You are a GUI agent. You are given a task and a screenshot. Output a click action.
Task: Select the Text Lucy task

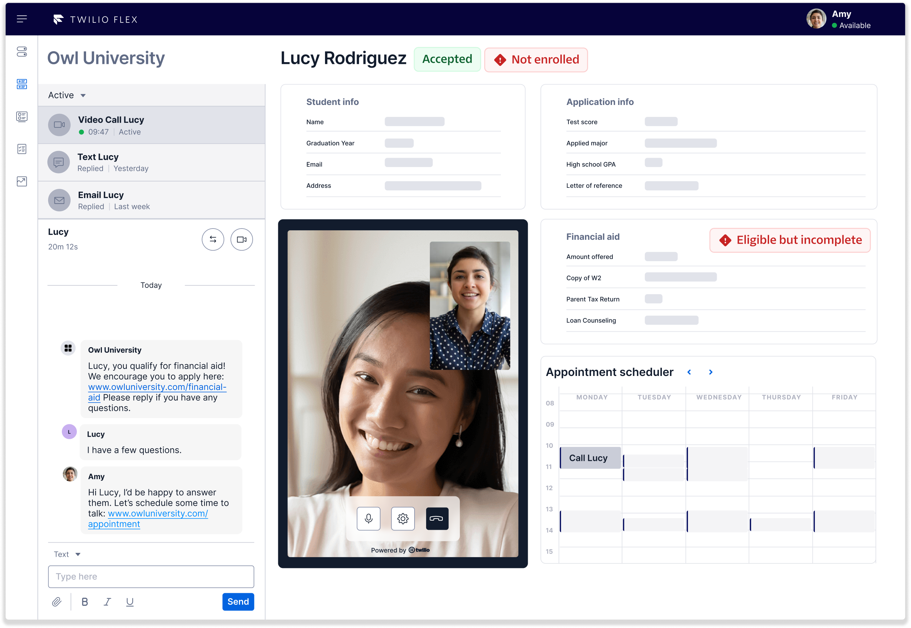(152, 163)
